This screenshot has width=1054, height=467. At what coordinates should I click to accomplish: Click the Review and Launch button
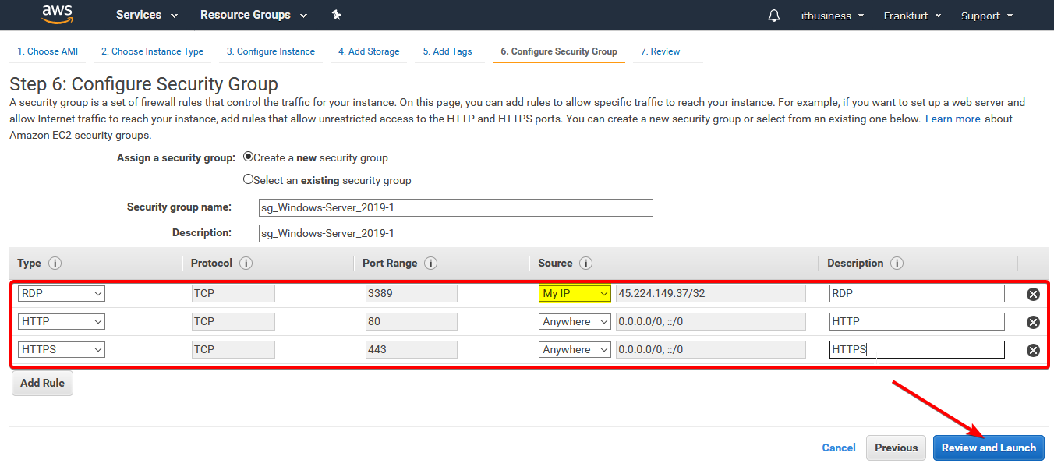pos(989,448)
